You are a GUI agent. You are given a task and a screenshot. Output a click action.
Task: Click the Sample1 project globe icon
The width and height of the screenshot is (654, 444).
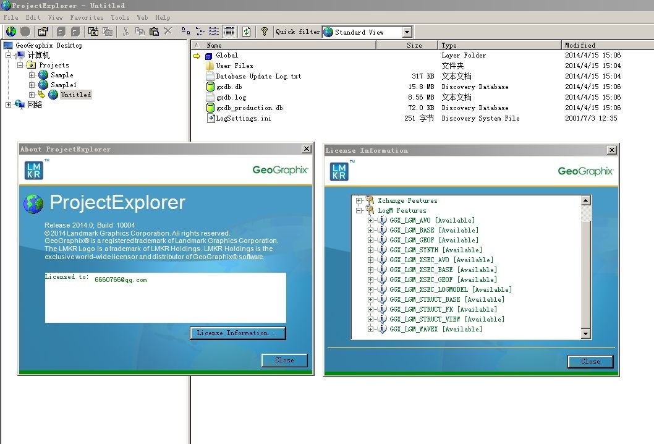(x=43, y=85)
